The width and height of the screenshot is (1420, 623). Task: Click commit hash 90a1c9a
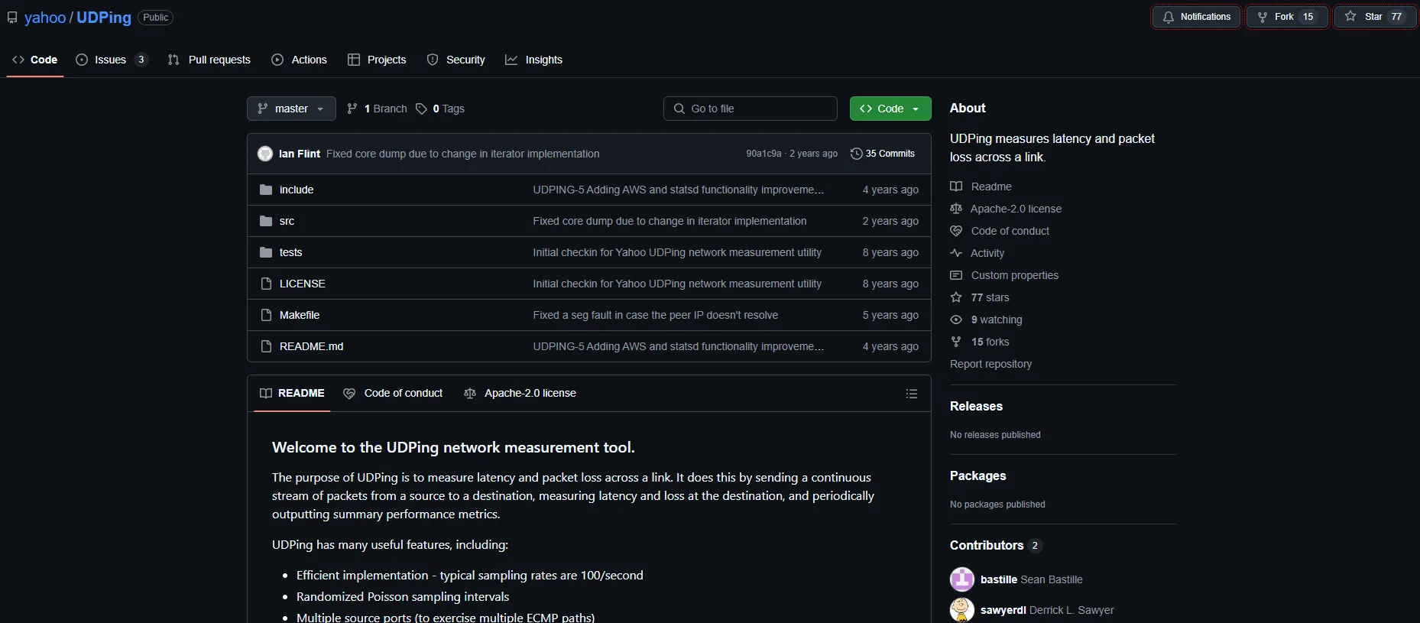[x=763, y=154]
